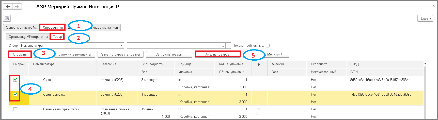Click the Анализ товаров button
Image resolution: width=438 pixels, height=120 pixels.
[x=217, y=54]
